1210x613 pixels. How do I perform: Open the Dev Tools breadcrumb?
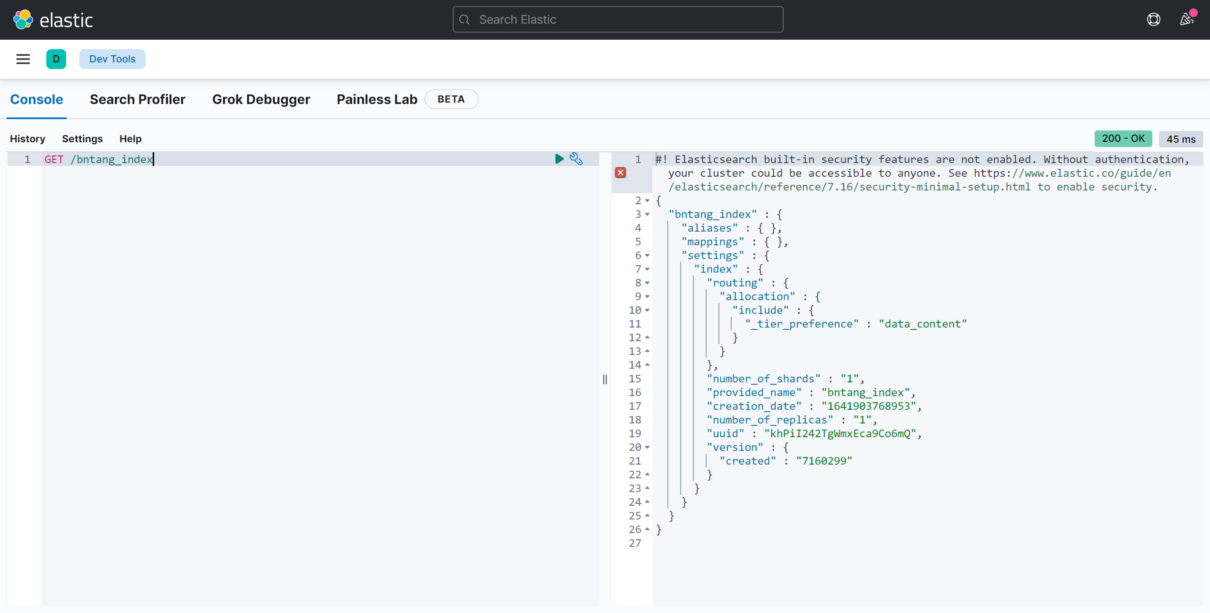point(112,59)
